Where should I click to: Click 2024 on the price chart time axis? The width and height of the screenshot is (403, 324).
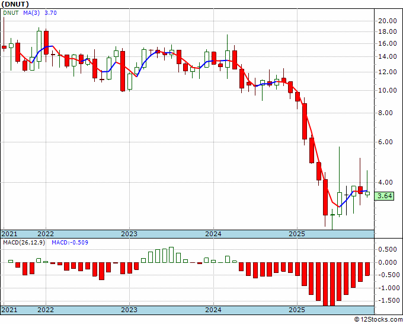pyautogui.click(x=213, y=234)
